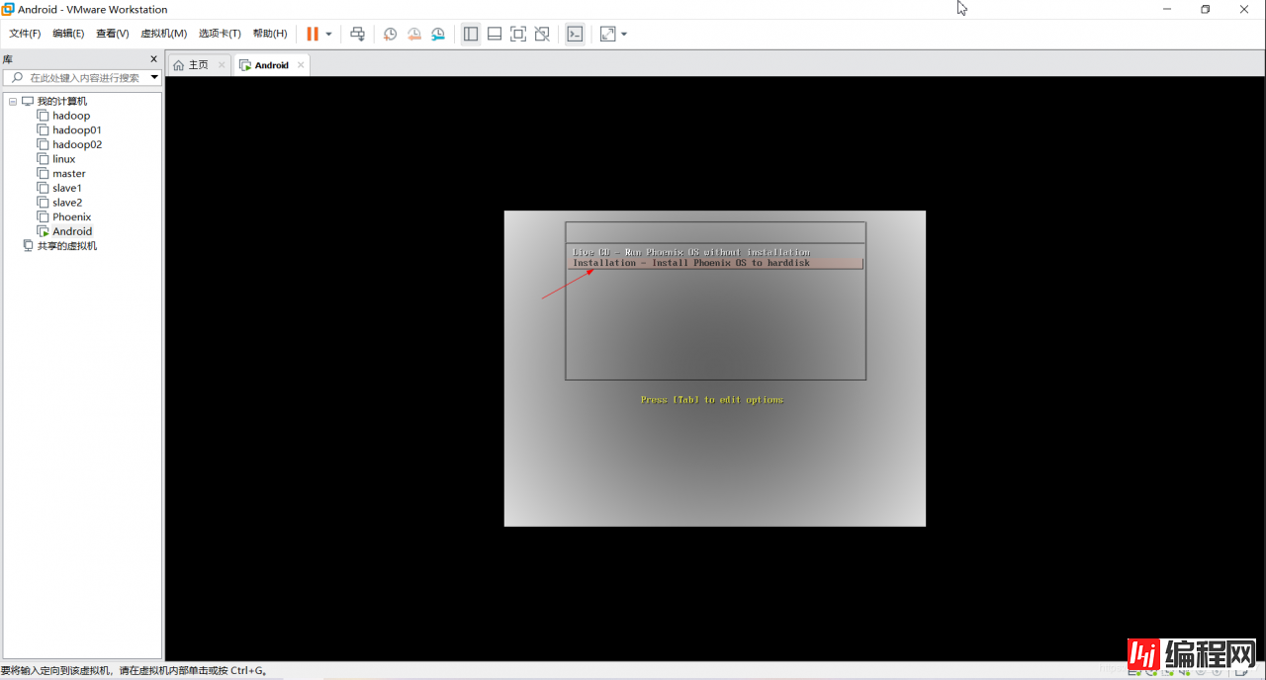Click the VMware Workstation title bar icon
The width and height of the screenshot is (1266, 680).
click(x=8, y=9)
